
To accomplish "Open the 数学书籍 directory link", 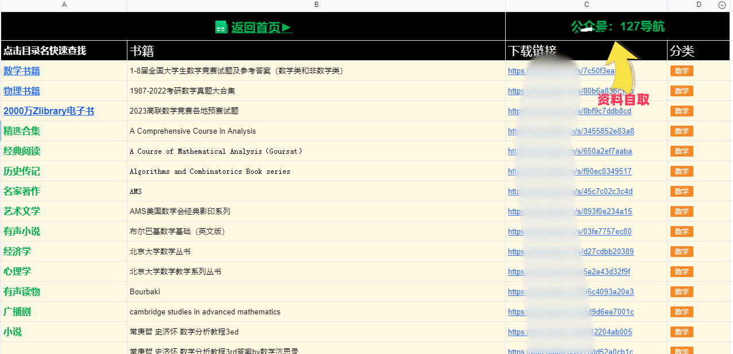I will click(x=22, y=71).
